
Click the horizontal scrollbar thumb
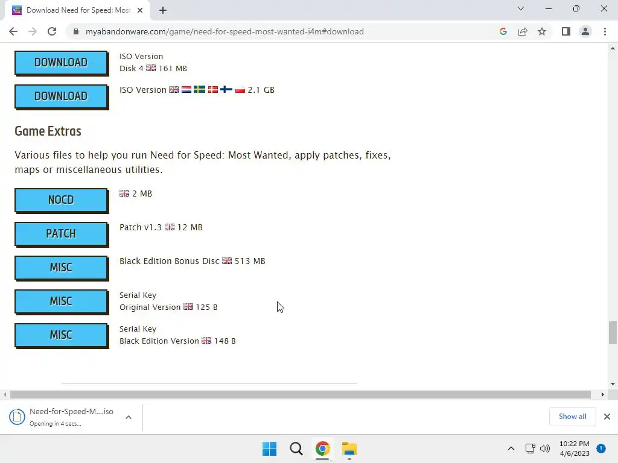tap(301, 394)
